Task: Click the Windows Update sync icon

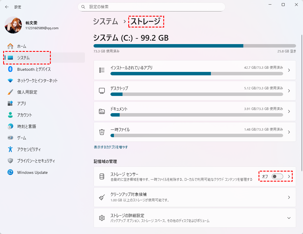Action: (x=10, y=172)
